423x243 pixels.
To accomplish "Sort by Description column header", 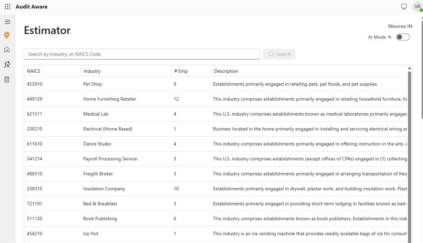I will pos(309,71).
